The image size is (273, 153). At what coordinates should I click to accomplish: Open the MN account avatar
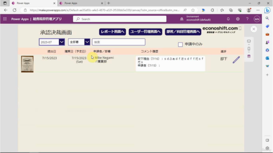tap(257, 19)
